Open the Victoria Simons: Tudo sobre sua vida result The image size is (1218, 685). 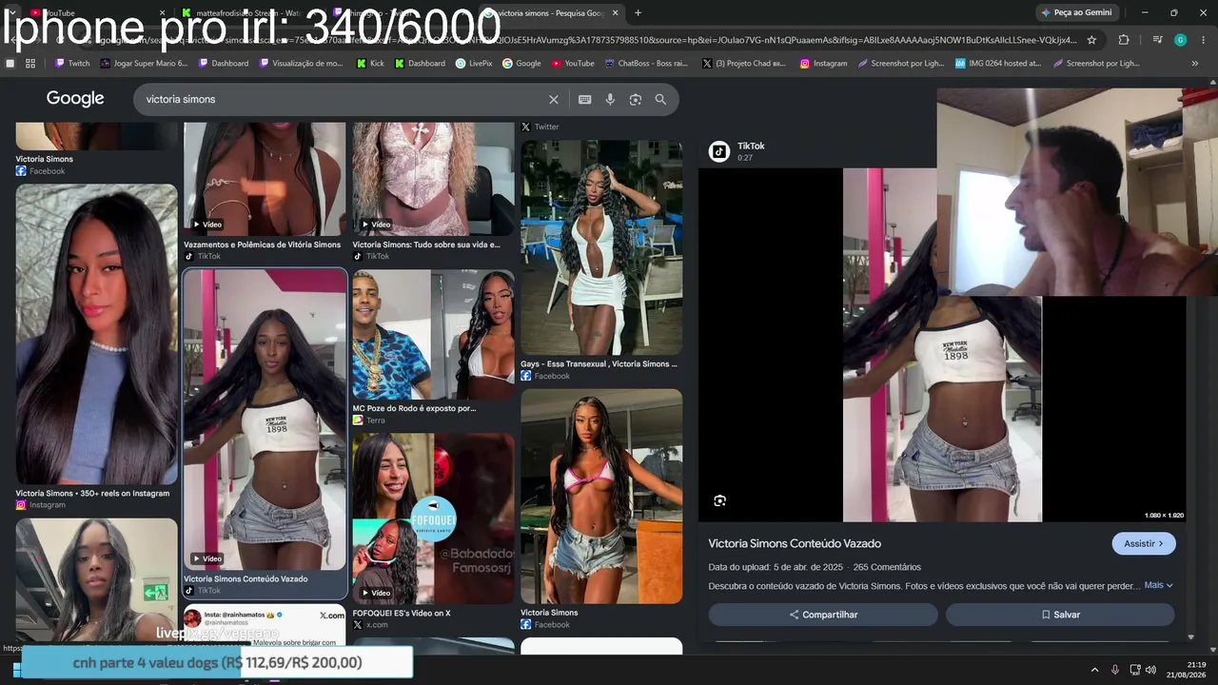tap(433, 190)
